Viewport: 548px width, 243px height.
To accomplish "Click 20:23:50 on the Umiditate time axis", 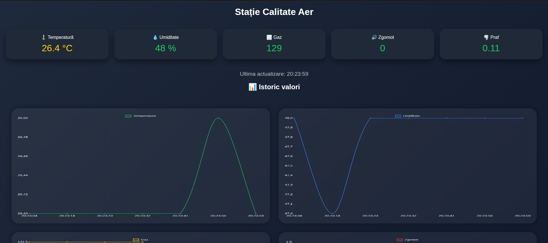I will [x=484, y=216].
